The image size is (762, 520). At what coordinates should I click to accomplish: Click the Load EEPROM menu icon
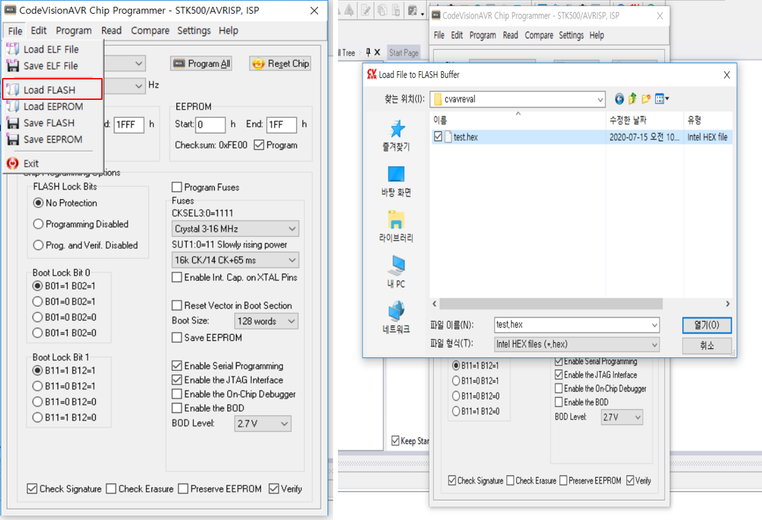click(13, 107)
